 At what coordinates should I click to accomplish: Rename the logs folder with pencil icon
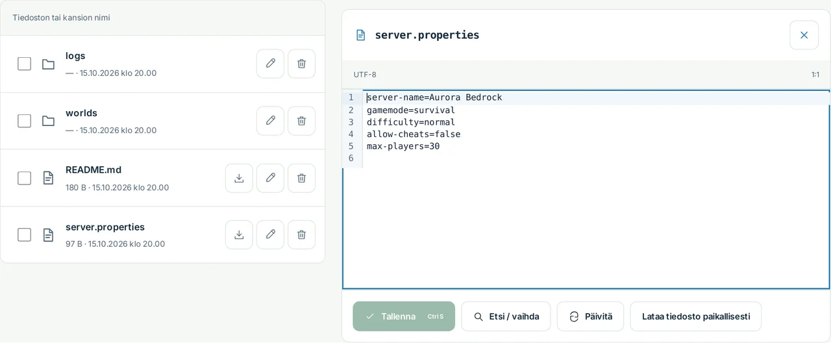pos(270,64)
